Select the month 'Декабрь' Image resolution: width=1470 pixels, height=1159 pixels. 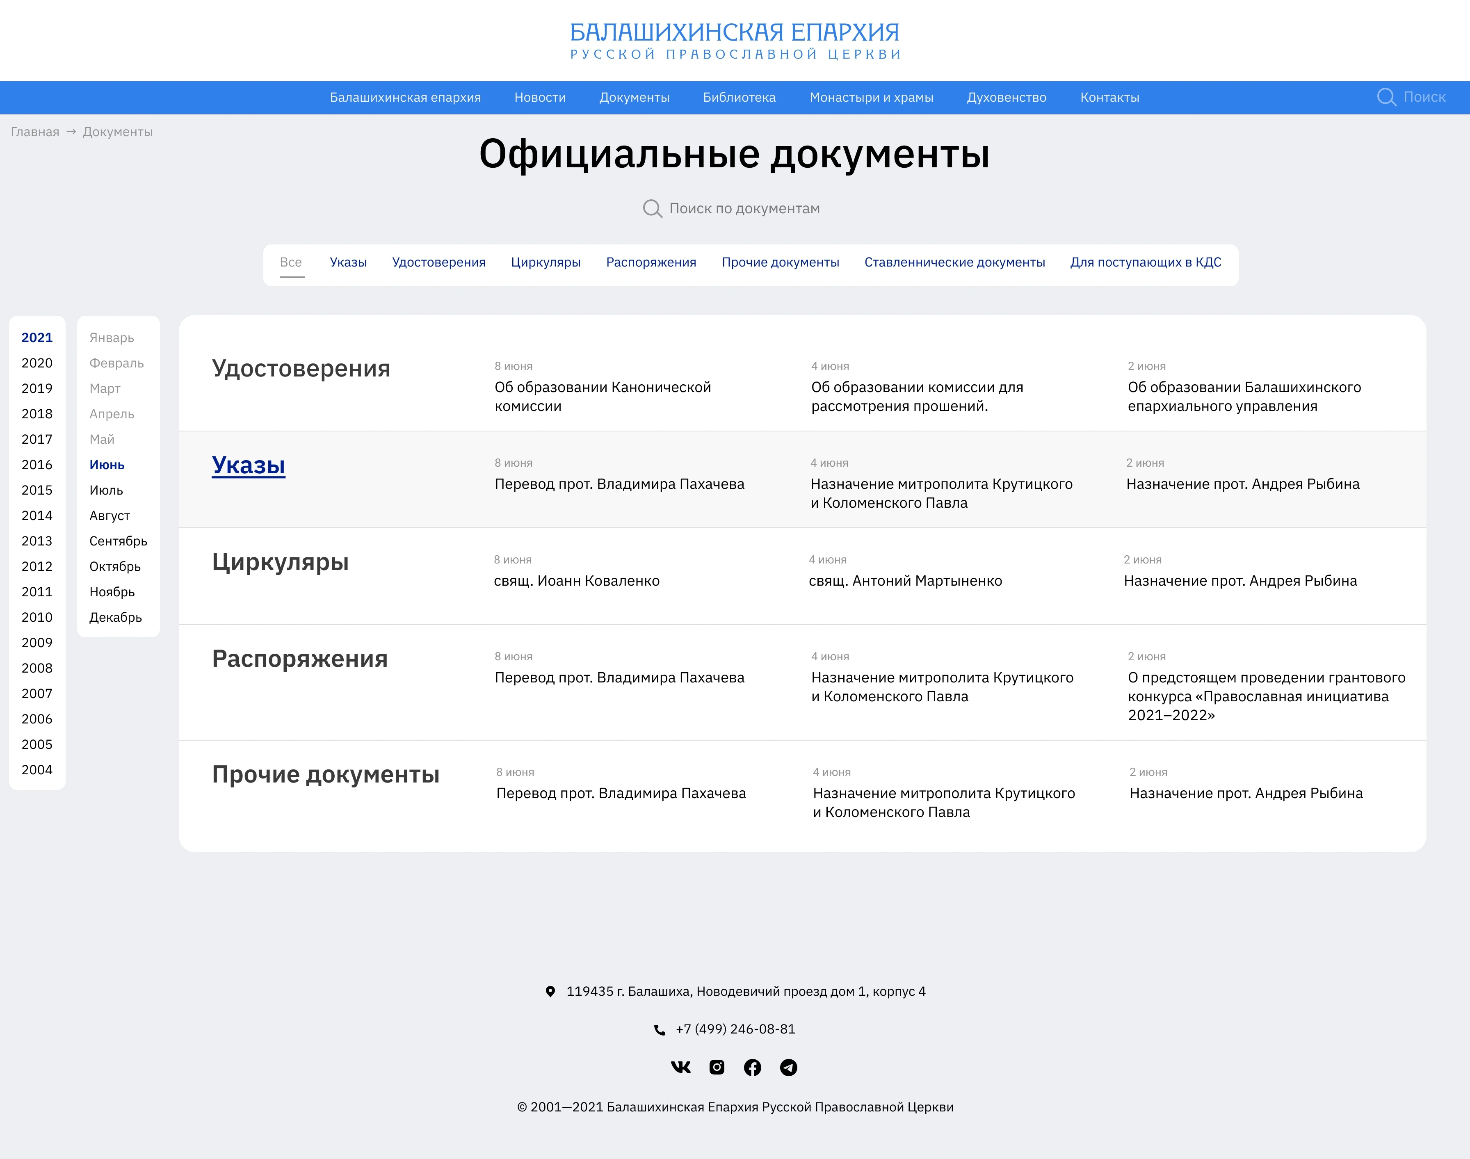pos(115,618)
